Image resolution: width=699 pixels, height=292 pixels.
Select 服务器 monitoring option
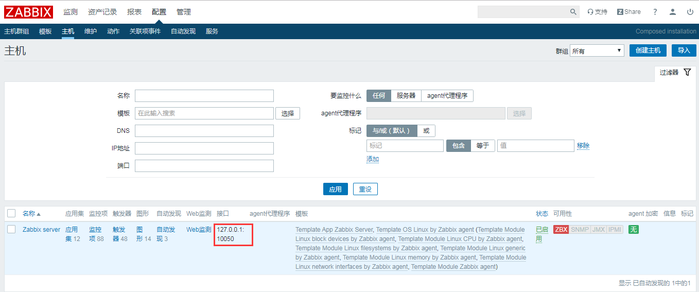[x=406, y=96]
